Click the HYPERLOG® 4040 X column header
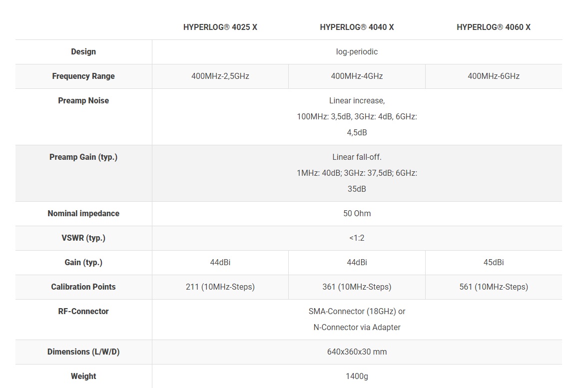This screenshot has height=388, width=576. [357, 27]
